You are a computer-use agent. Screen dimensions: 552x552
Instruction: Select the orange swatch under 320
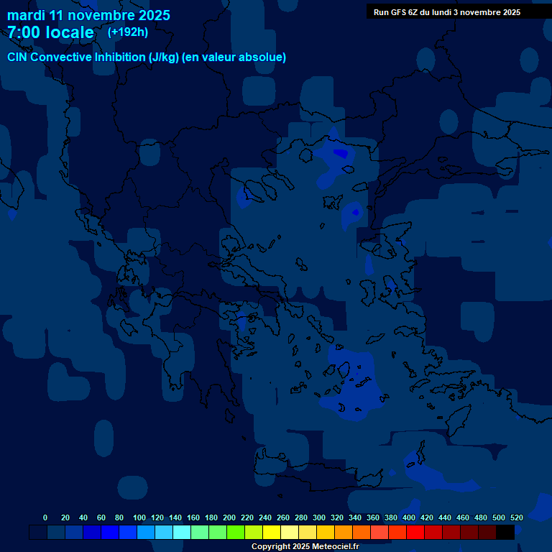(x=344, y=533)
